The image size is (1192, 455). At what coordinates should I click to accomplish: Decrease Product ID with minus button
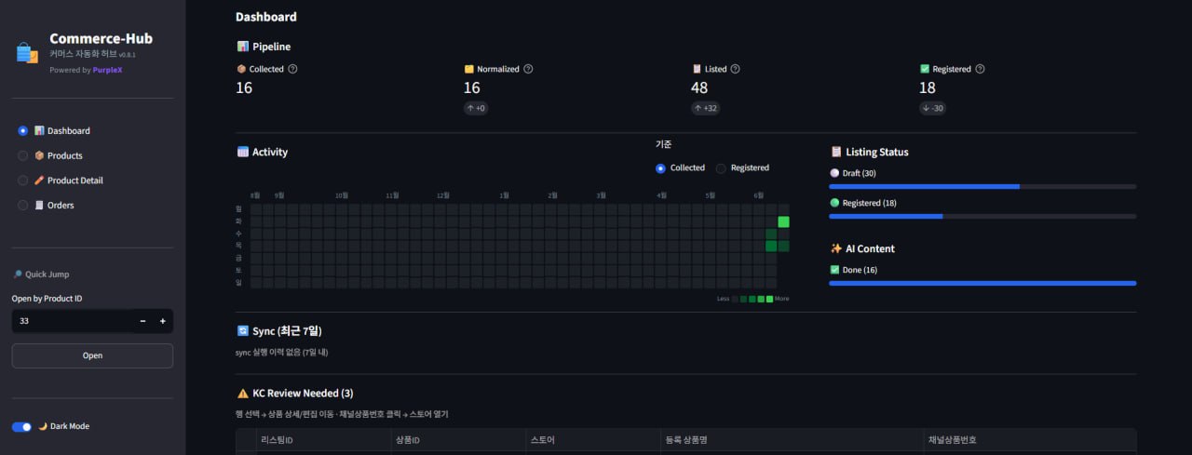click(142, 321)
